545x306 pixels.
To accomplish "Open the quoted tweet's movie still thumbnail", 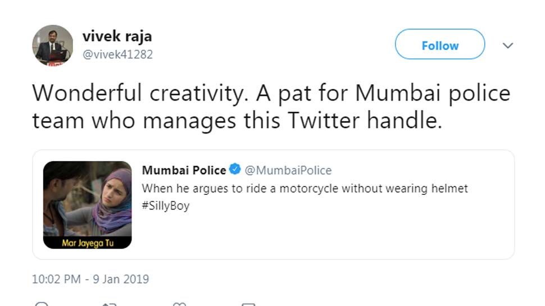I will pyautogui.click(x=87, y=204).
